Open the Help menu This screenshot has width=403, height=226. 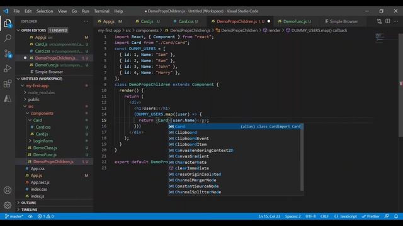118,11
